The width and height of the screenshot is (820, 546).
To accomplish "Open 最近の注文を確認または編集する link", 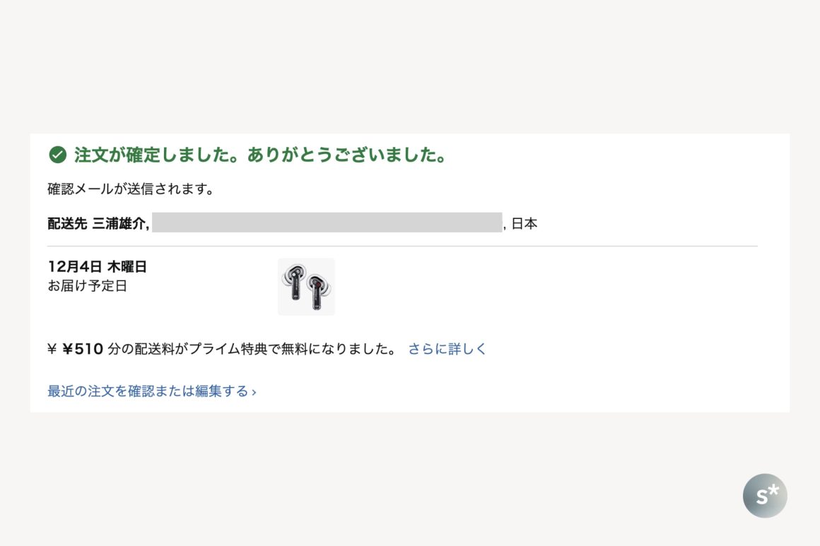I will (x=148, y=391).
